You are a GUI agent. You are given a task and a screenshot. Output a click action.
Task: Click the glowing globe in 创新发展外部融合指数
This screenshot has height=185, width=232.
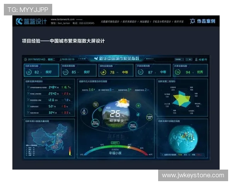coord(183,139)
